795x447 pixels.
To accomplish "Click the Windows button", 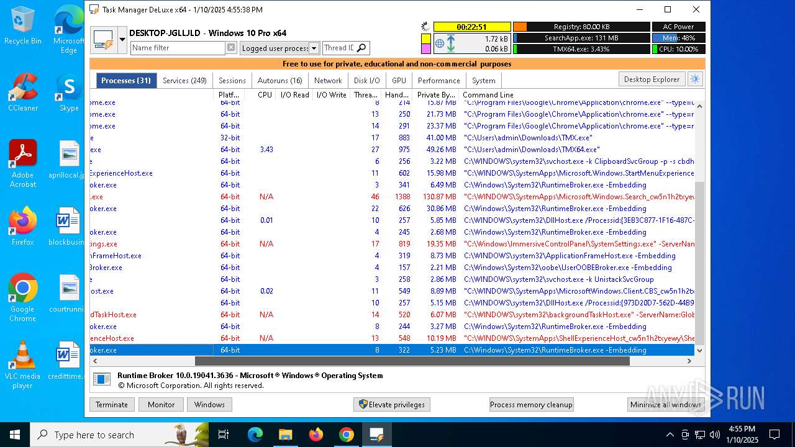I will click(209, 405).
